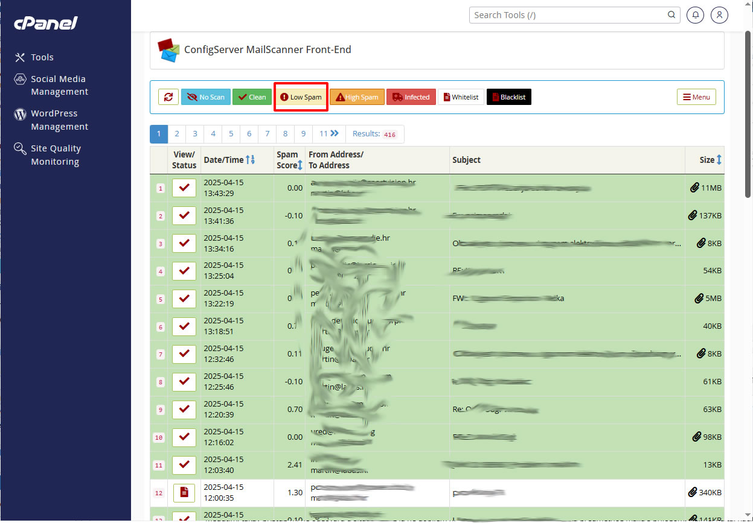The width and height of the screenshot is (753, 523).
Task: Open the Blacklist
Action: point(508,97)
